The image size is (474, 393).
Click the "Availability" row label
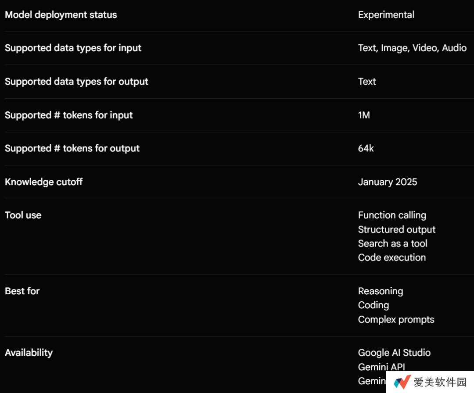point(29,353)
